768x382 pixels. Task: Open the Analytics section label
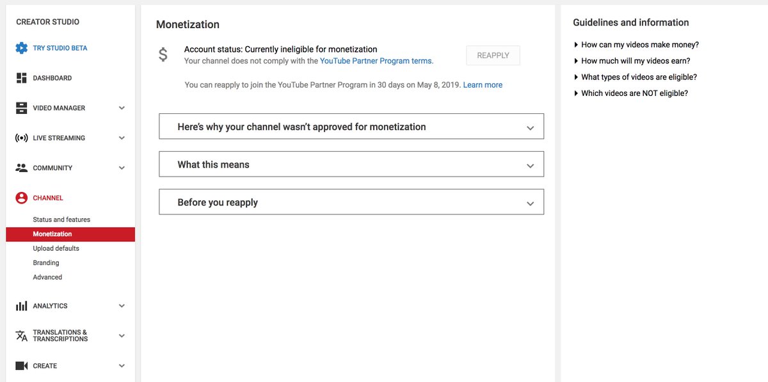tap(50, 306)
